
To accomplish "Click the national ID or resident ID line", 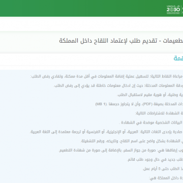I will pyautogui.click(x=150, y=95).
